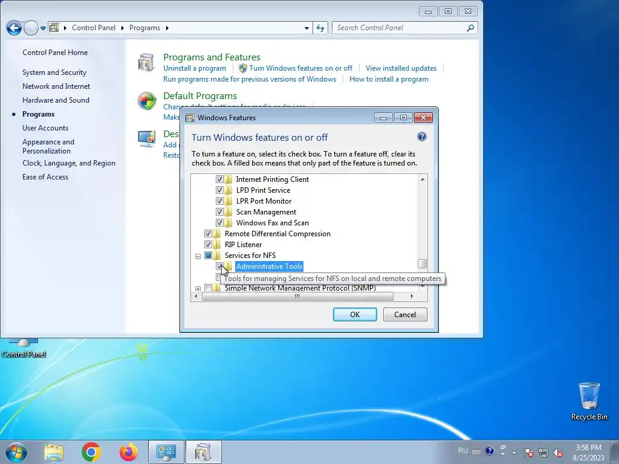619x464 pixels.
Task: Open help in Windows Features dialog
Action: click(421, 137)
